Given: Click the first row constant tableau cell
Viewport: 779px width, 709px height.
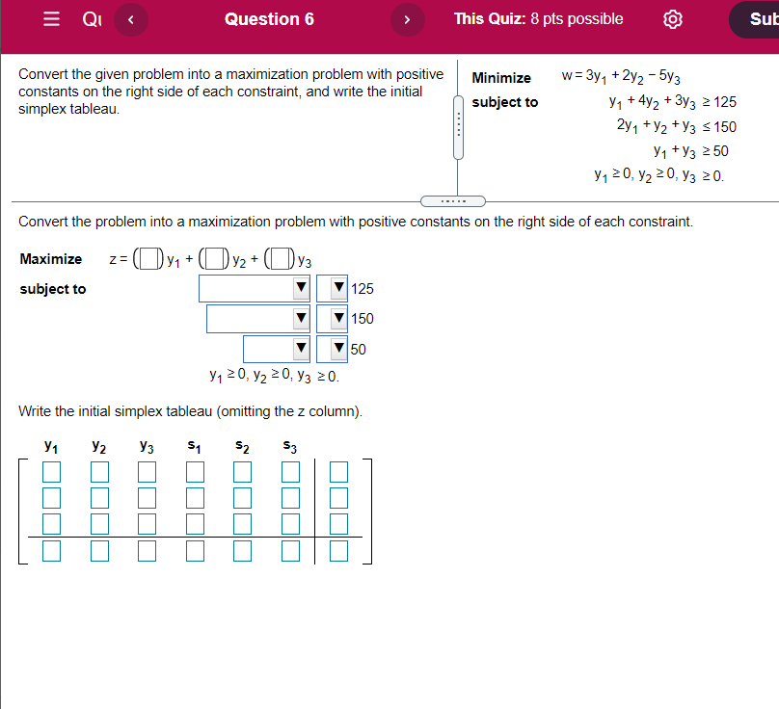Looking at the screenshot, I should pyautogui.click(x=338, y=472).
